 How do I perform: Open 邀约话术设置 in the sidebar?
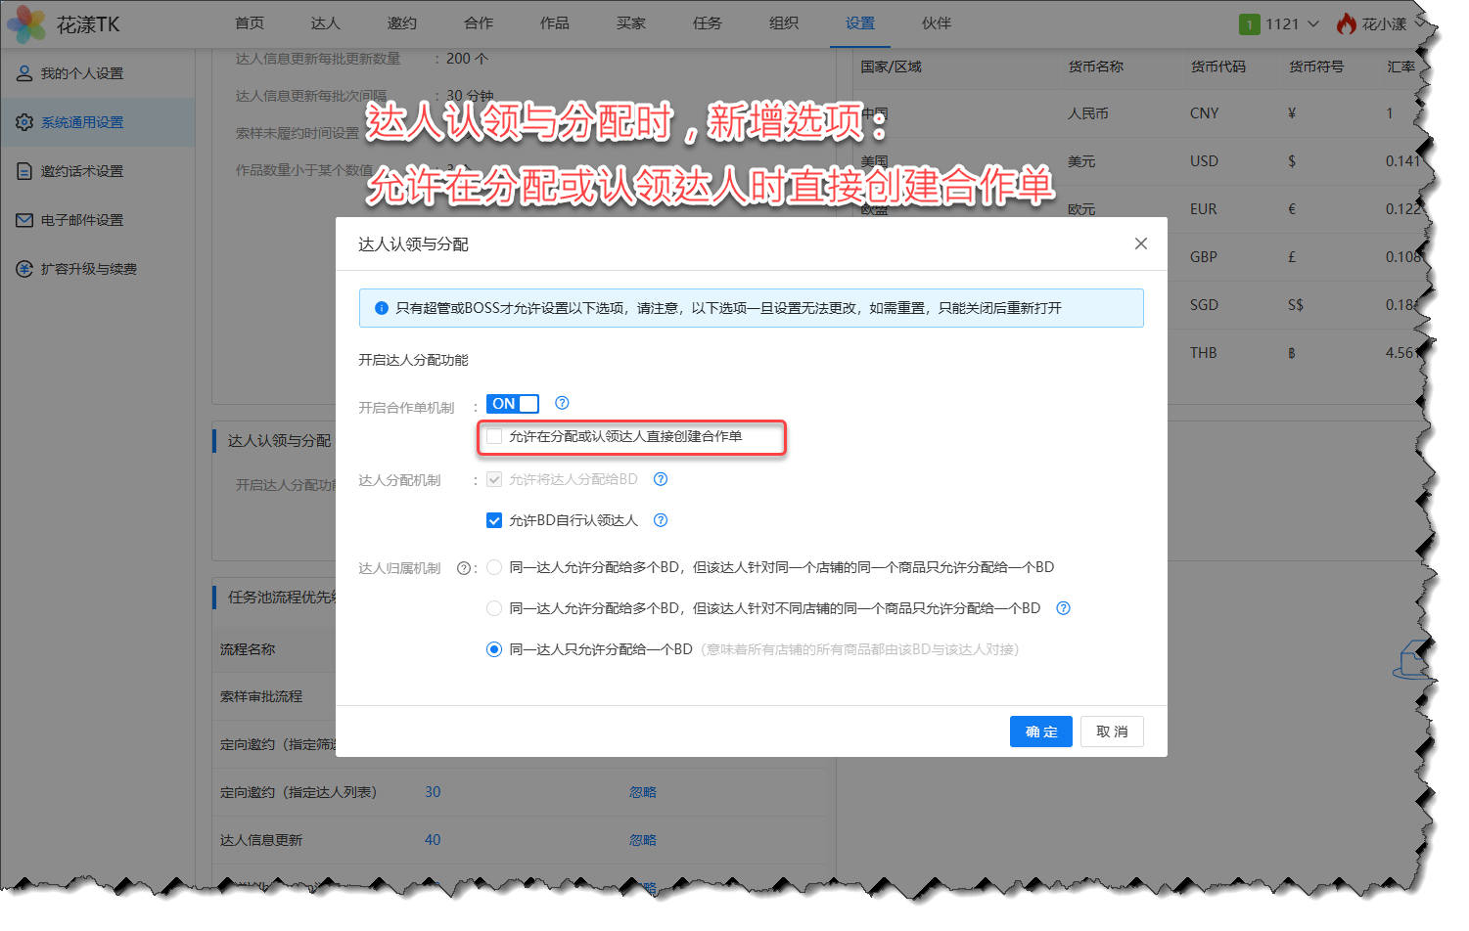pyautogui.click(x=82, y=171)
